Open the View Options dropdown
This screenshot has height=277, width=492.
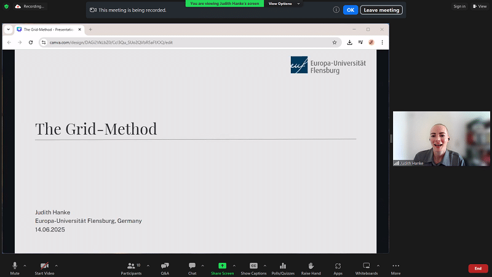[x=284, y=4]
